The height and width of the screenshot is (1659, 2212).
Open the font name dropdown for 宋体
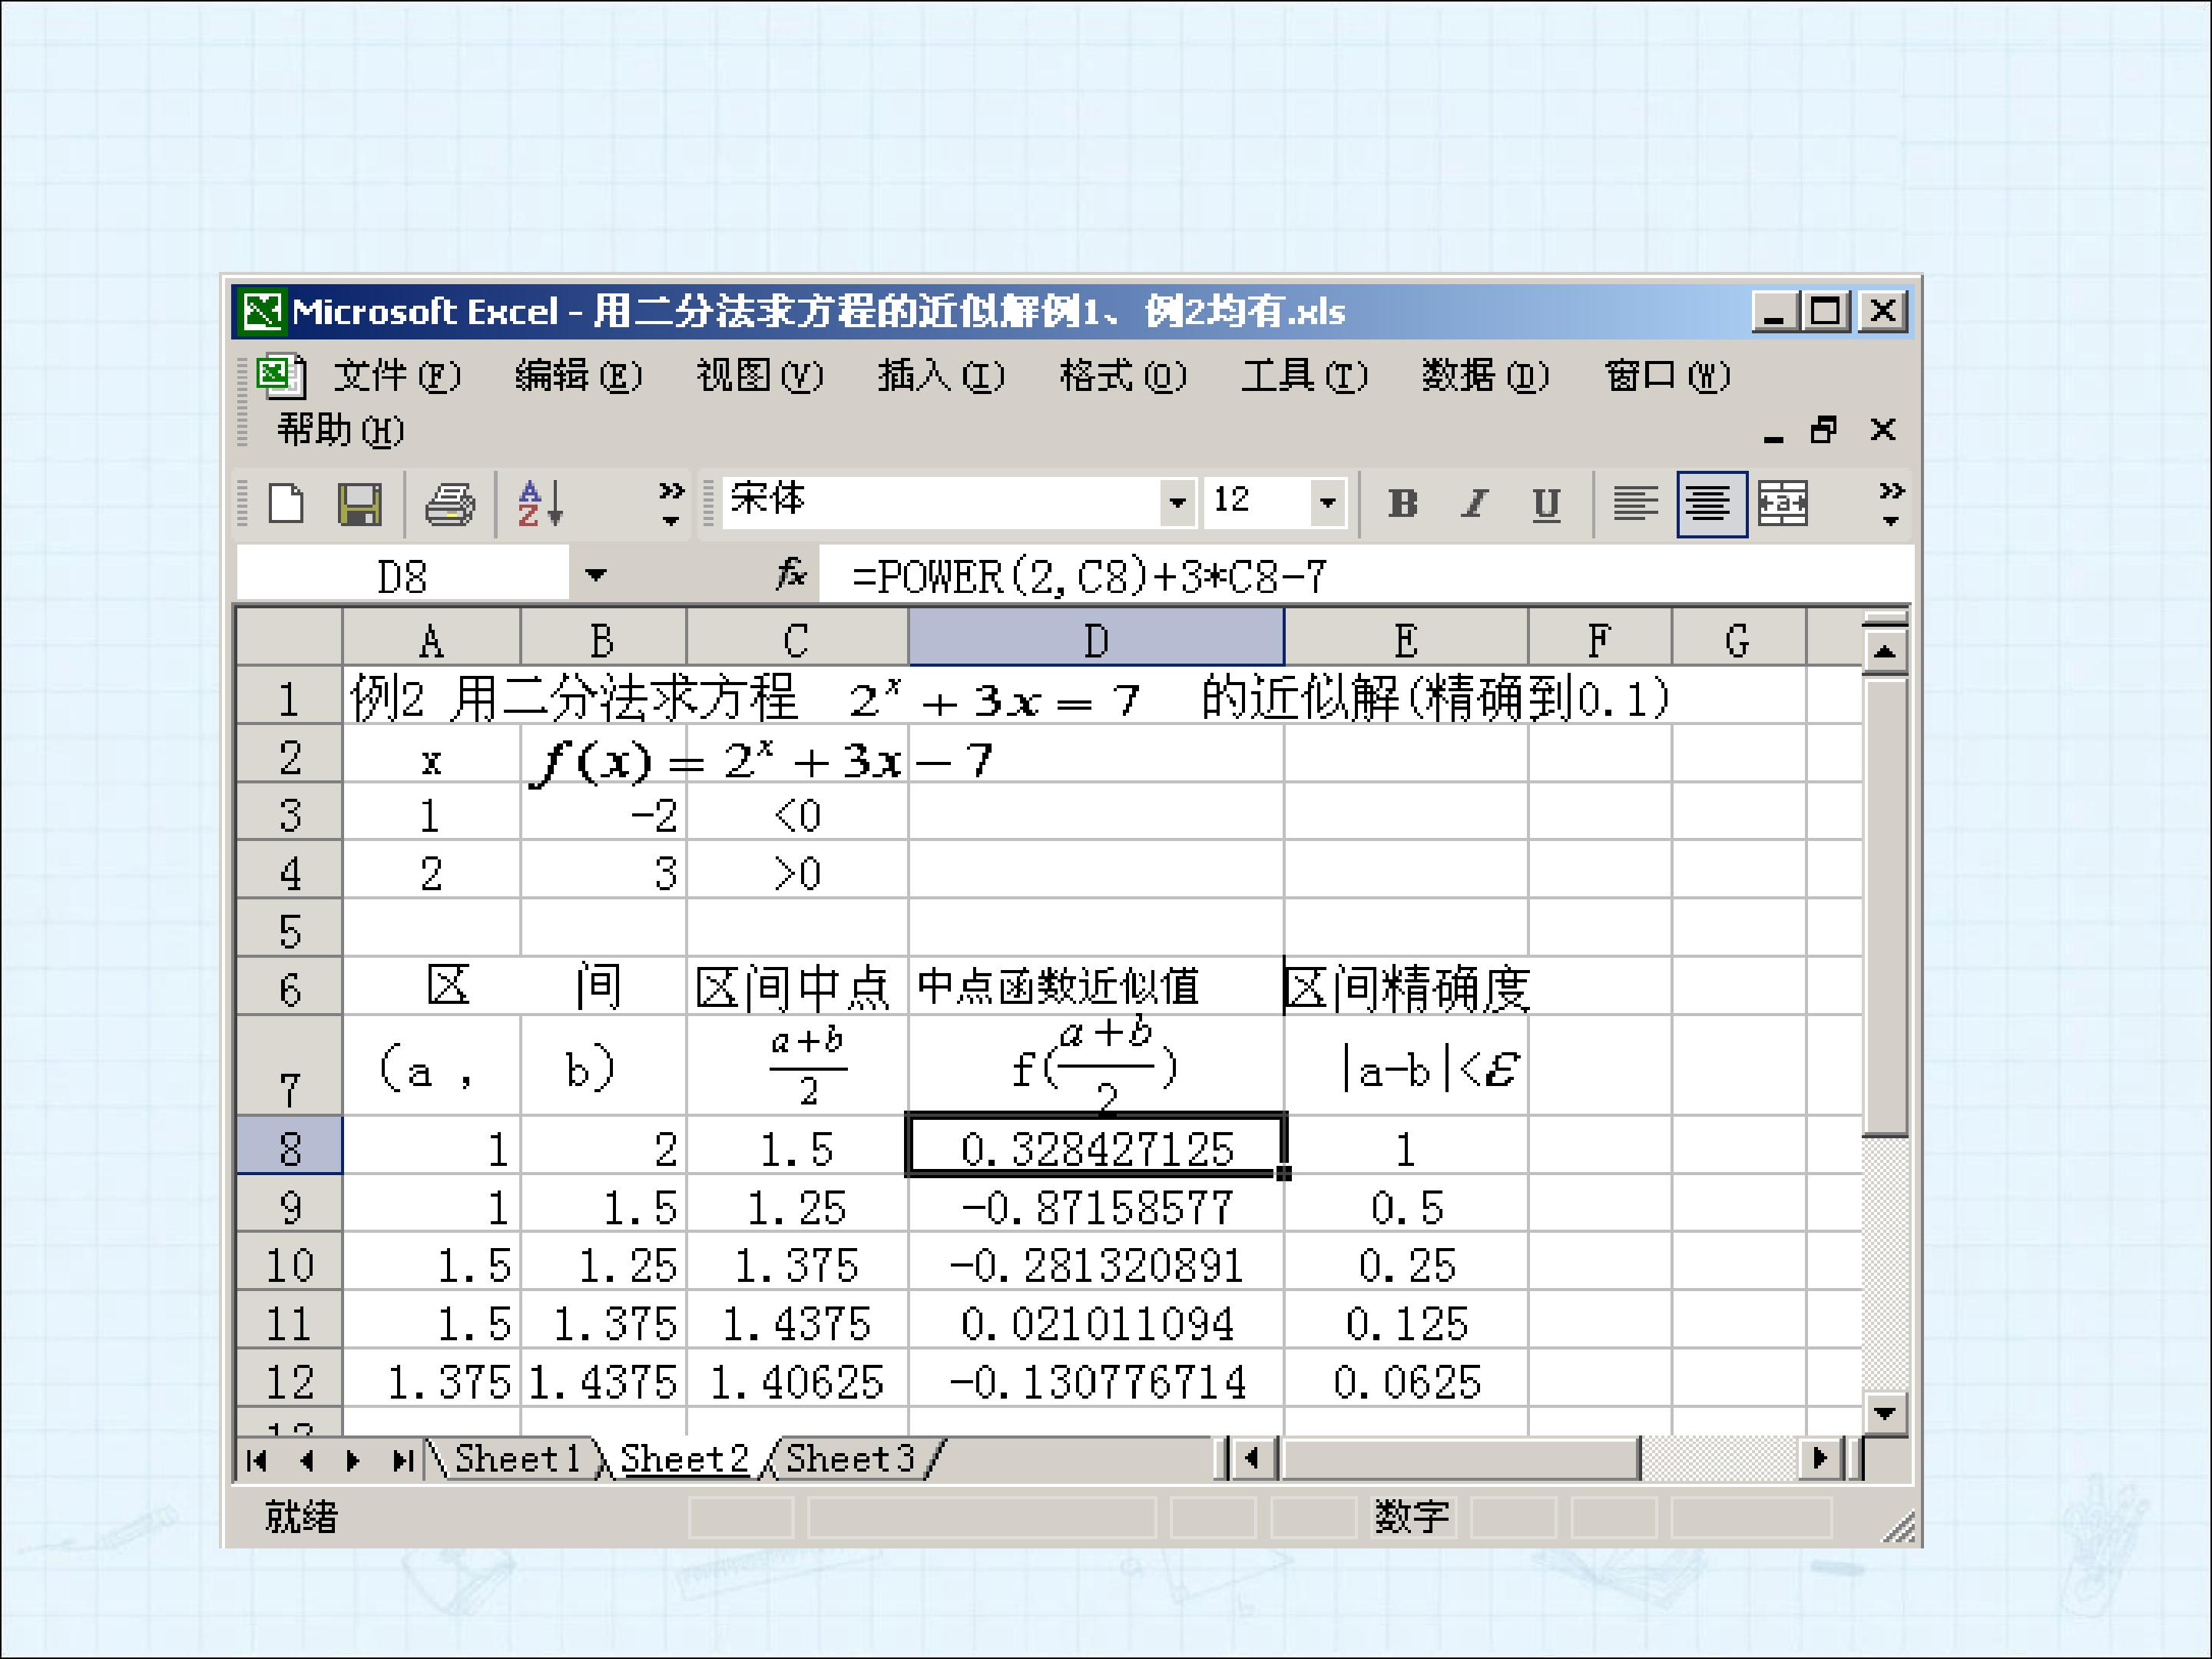[x=1177, y=502]
